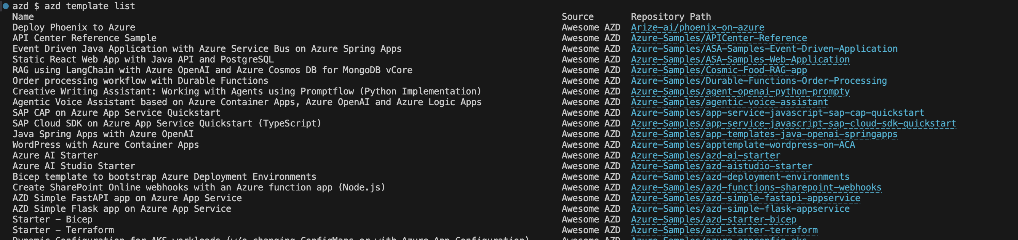Screen dimensions: 1018x240
Task: Open apptemplate-wordpress-on-ACA link
Action: 743,145
